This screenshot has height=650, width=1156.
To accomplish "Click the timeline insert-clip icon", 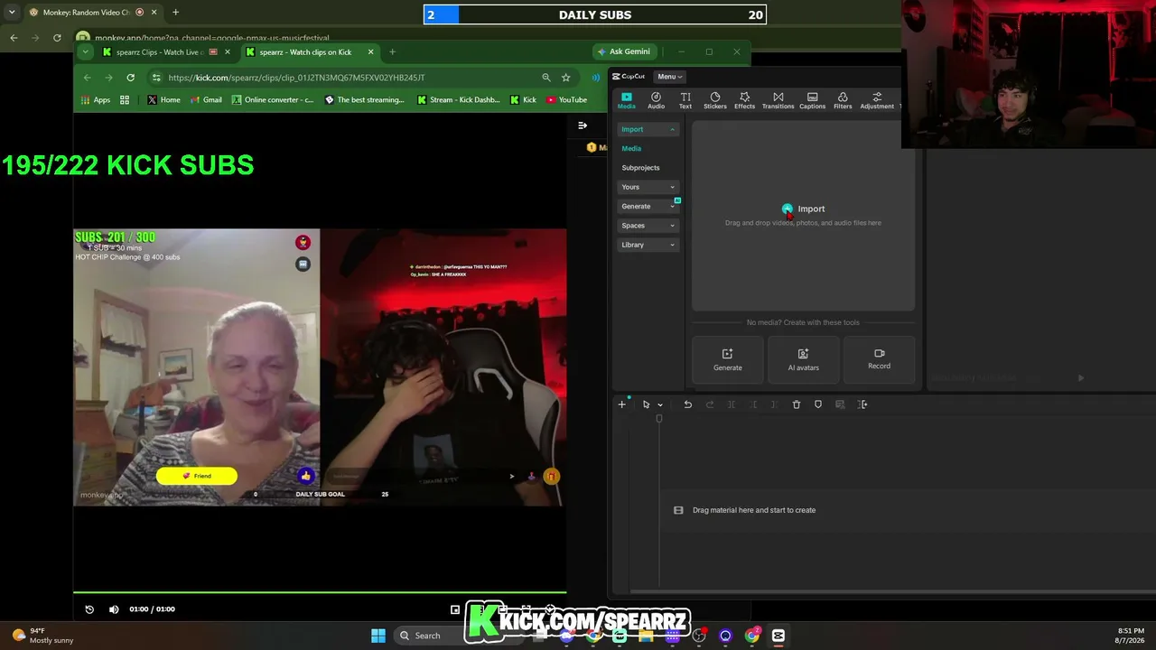I will (x=862, y=404).
